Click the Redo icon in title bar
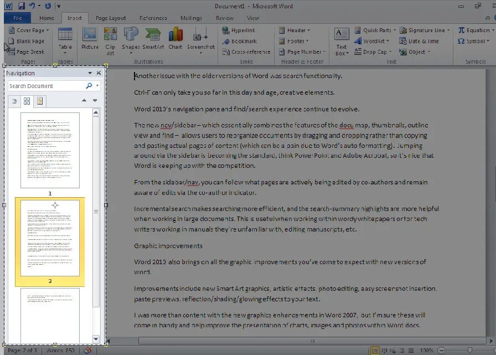Viewport: 496px width, 355px height. (48, 6)
